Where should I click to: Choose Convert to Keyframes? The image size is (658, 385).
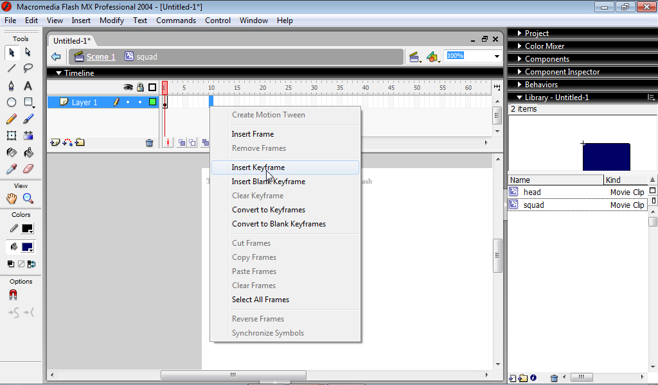coord(285,210)
